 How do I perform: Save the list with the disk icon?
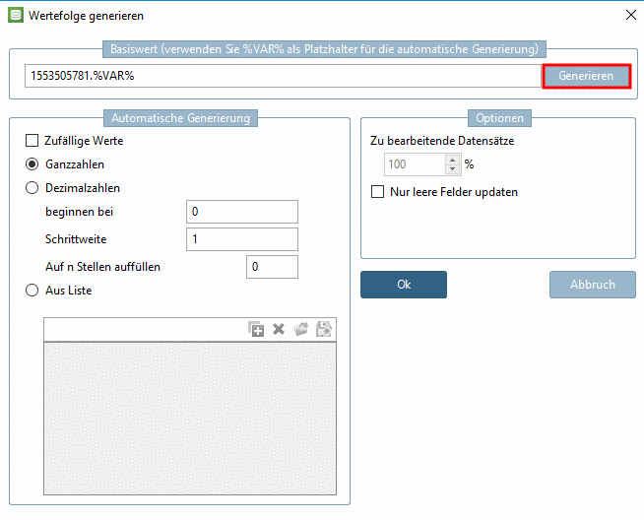[x=323, y=330]
